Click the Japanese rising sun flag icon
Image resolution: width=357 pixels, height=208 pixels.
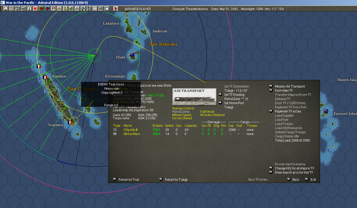tap(35, 9)
